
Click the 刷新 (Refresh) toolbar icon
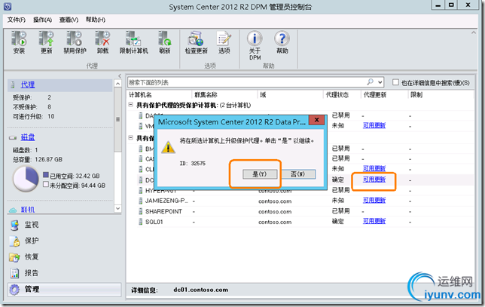pos(164,42)
